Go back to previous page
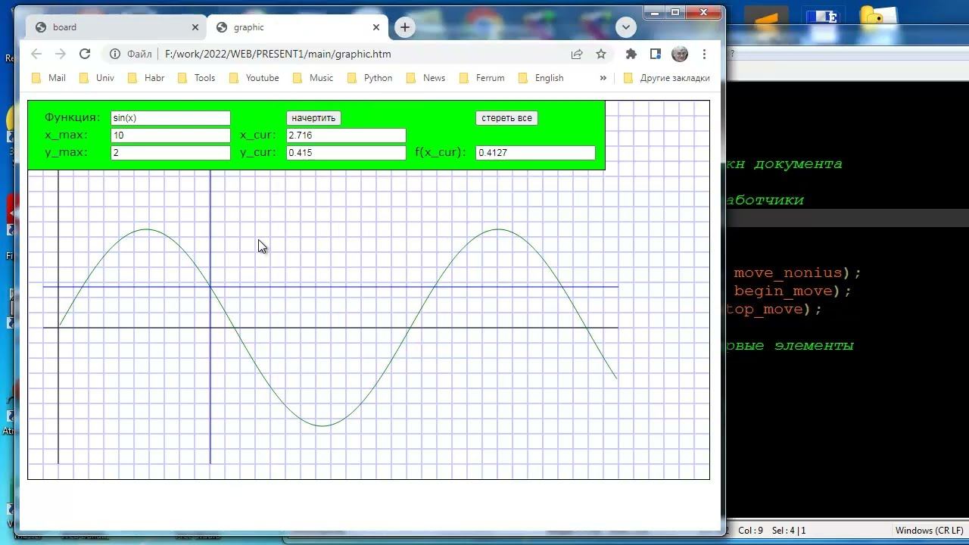 coord(36,54)
